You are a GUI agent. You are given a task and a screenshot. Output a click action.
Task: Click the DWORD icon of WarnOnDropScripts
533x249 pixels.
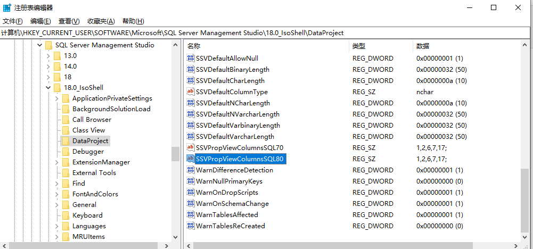[x=191, y=192]
